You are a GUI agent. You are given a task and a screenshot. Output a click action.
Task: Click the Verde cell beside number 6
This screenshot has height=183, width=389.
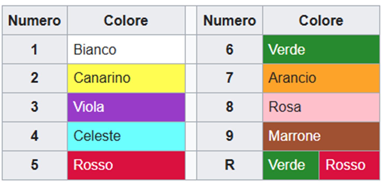coord(321,49)
